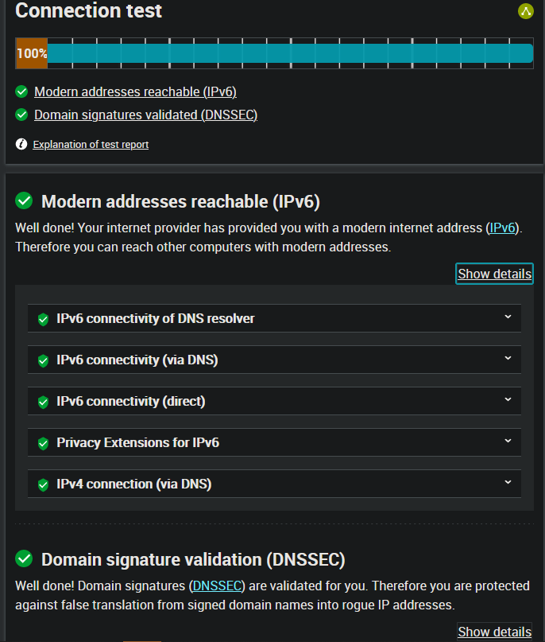Click the 100% progress bar at the top

coord(276,53)
